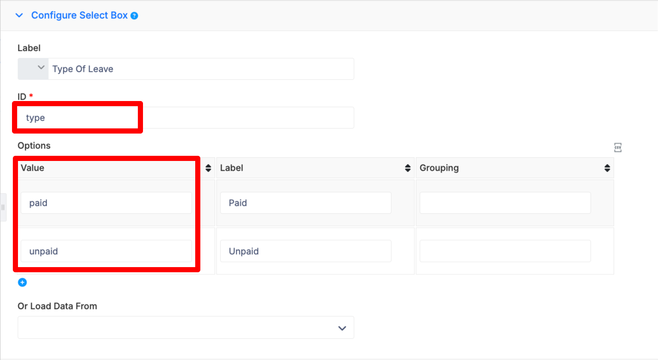
Task: Click the Unpaid label input field
Action: [x=306, y=251]
